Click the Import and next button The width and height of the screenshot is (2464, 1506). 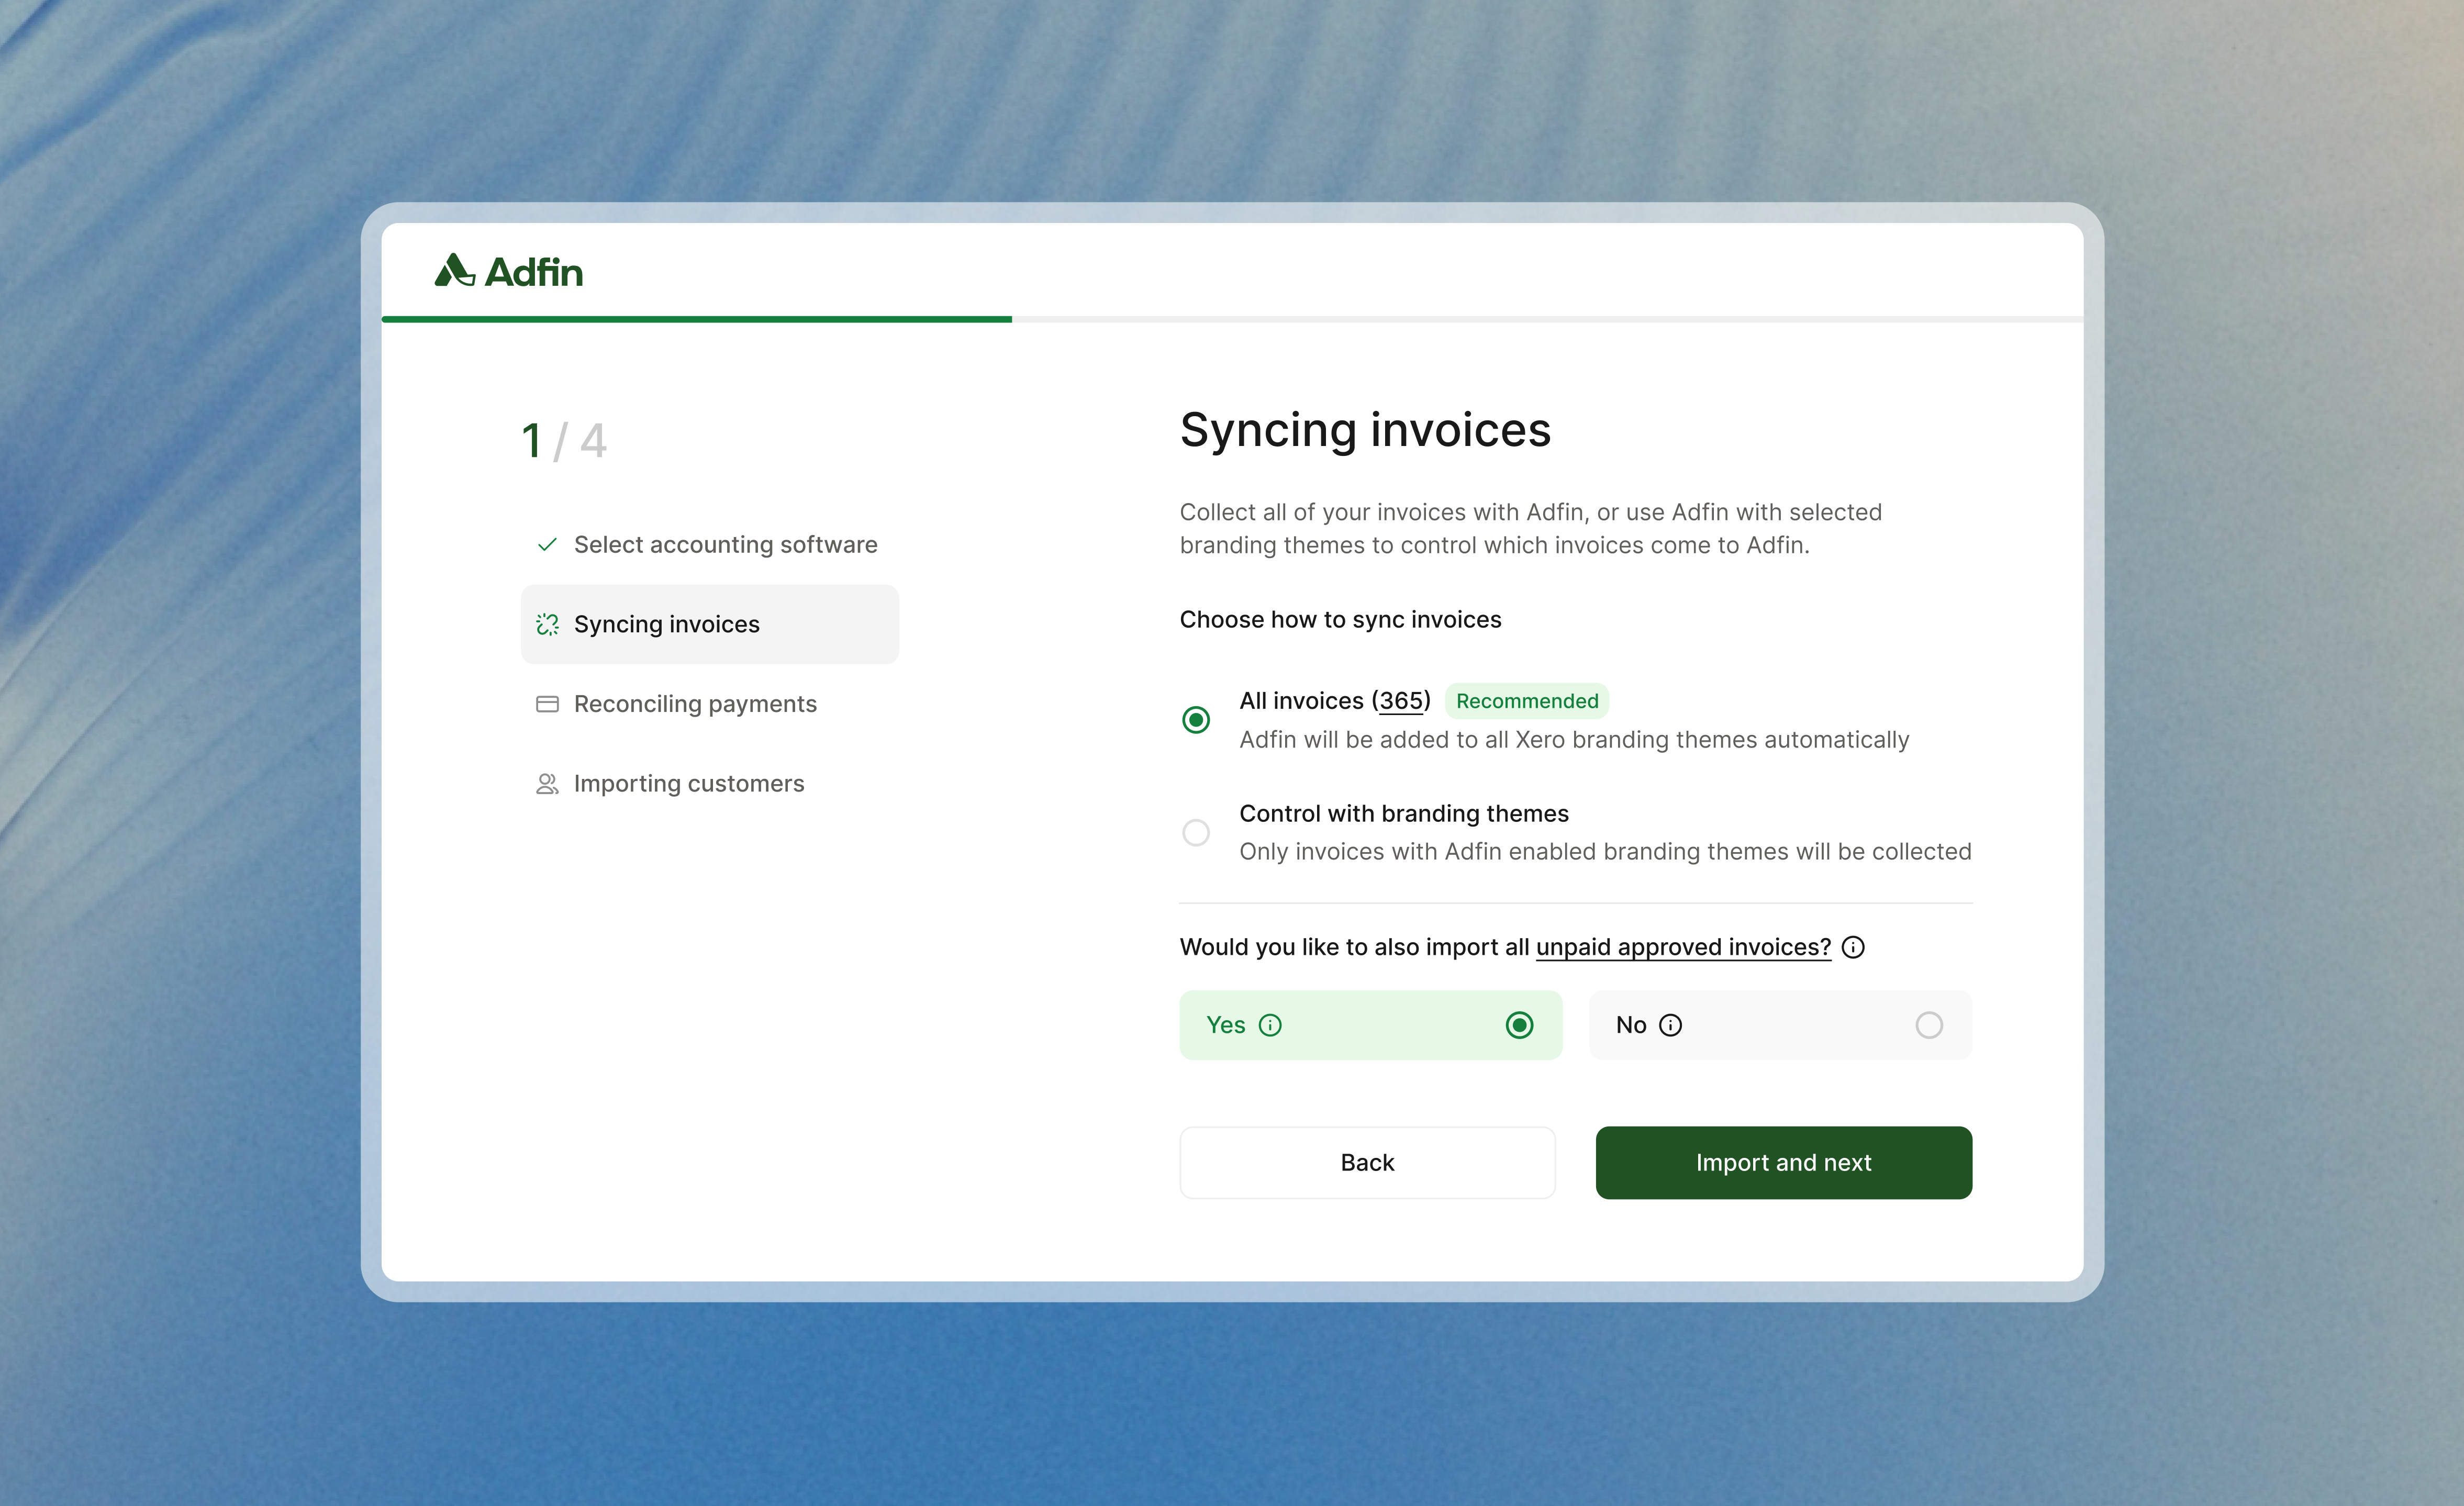(x=1783, y=1162)
